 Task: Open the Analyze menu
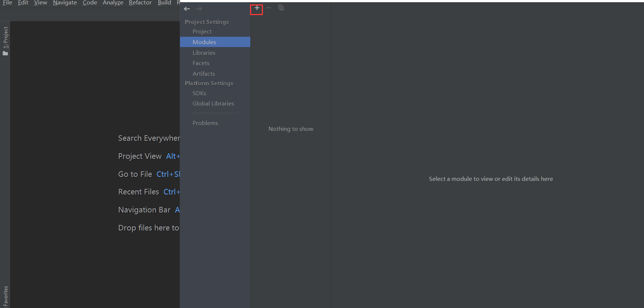(113, 3)
